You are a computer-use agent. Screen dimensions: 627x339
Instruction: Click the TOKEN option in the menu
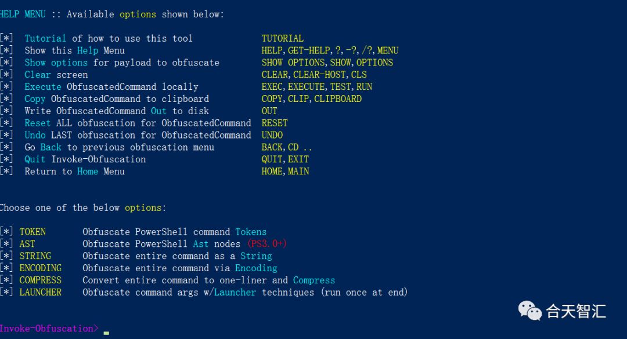(x=33, y=232)
